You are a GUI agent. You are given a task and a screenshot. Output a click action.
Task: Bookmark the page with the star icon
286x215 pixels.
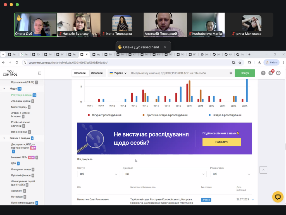tap(240, 62)
